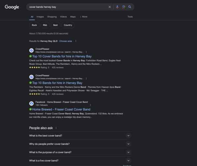Filter results with Rock chip
Image resolution: width=197 pixels, height=166 pixels.
tap(34, 25)
